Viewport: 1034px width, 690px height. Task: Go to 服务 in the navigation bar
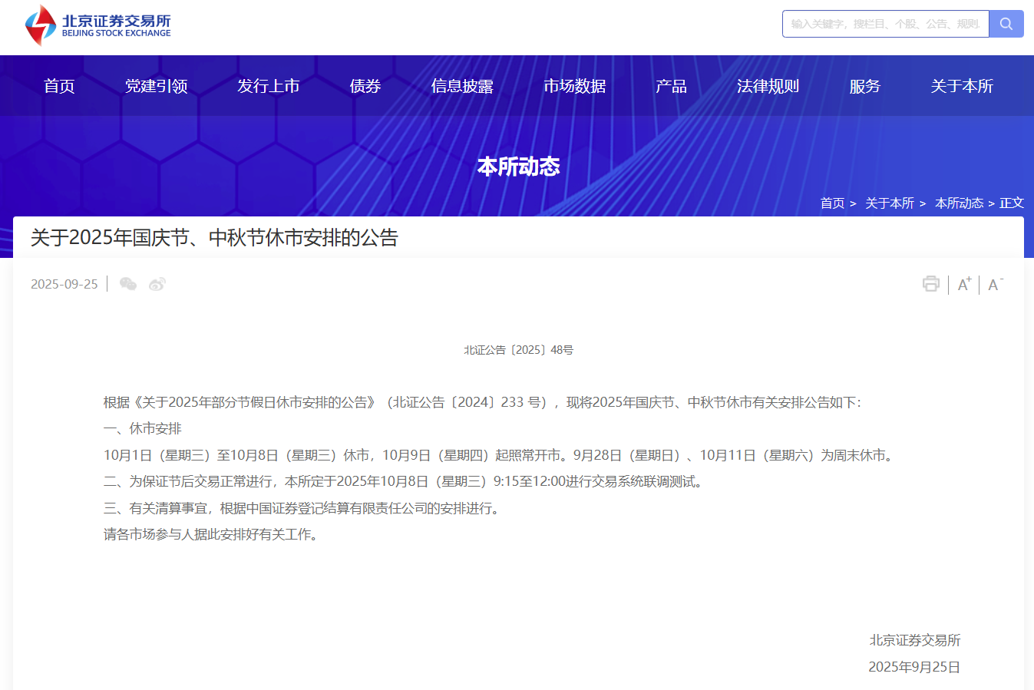tap(864, 86)
